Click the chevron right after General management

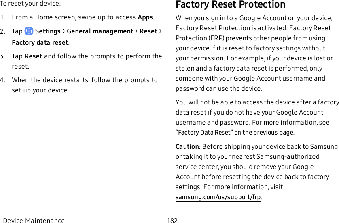point(136,31)
